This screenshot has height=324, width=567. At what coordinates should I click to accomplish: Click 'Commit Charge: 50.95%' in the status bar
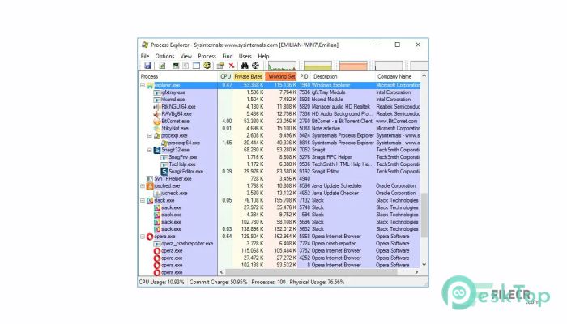point(218,282)
